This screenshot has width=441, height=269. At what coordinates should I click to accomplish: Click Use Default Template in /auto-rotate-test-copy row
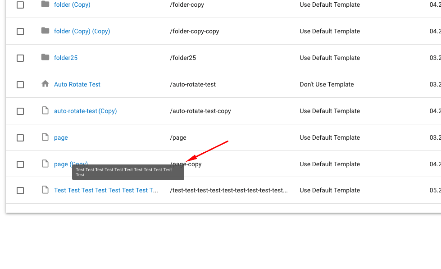point(330,111)
